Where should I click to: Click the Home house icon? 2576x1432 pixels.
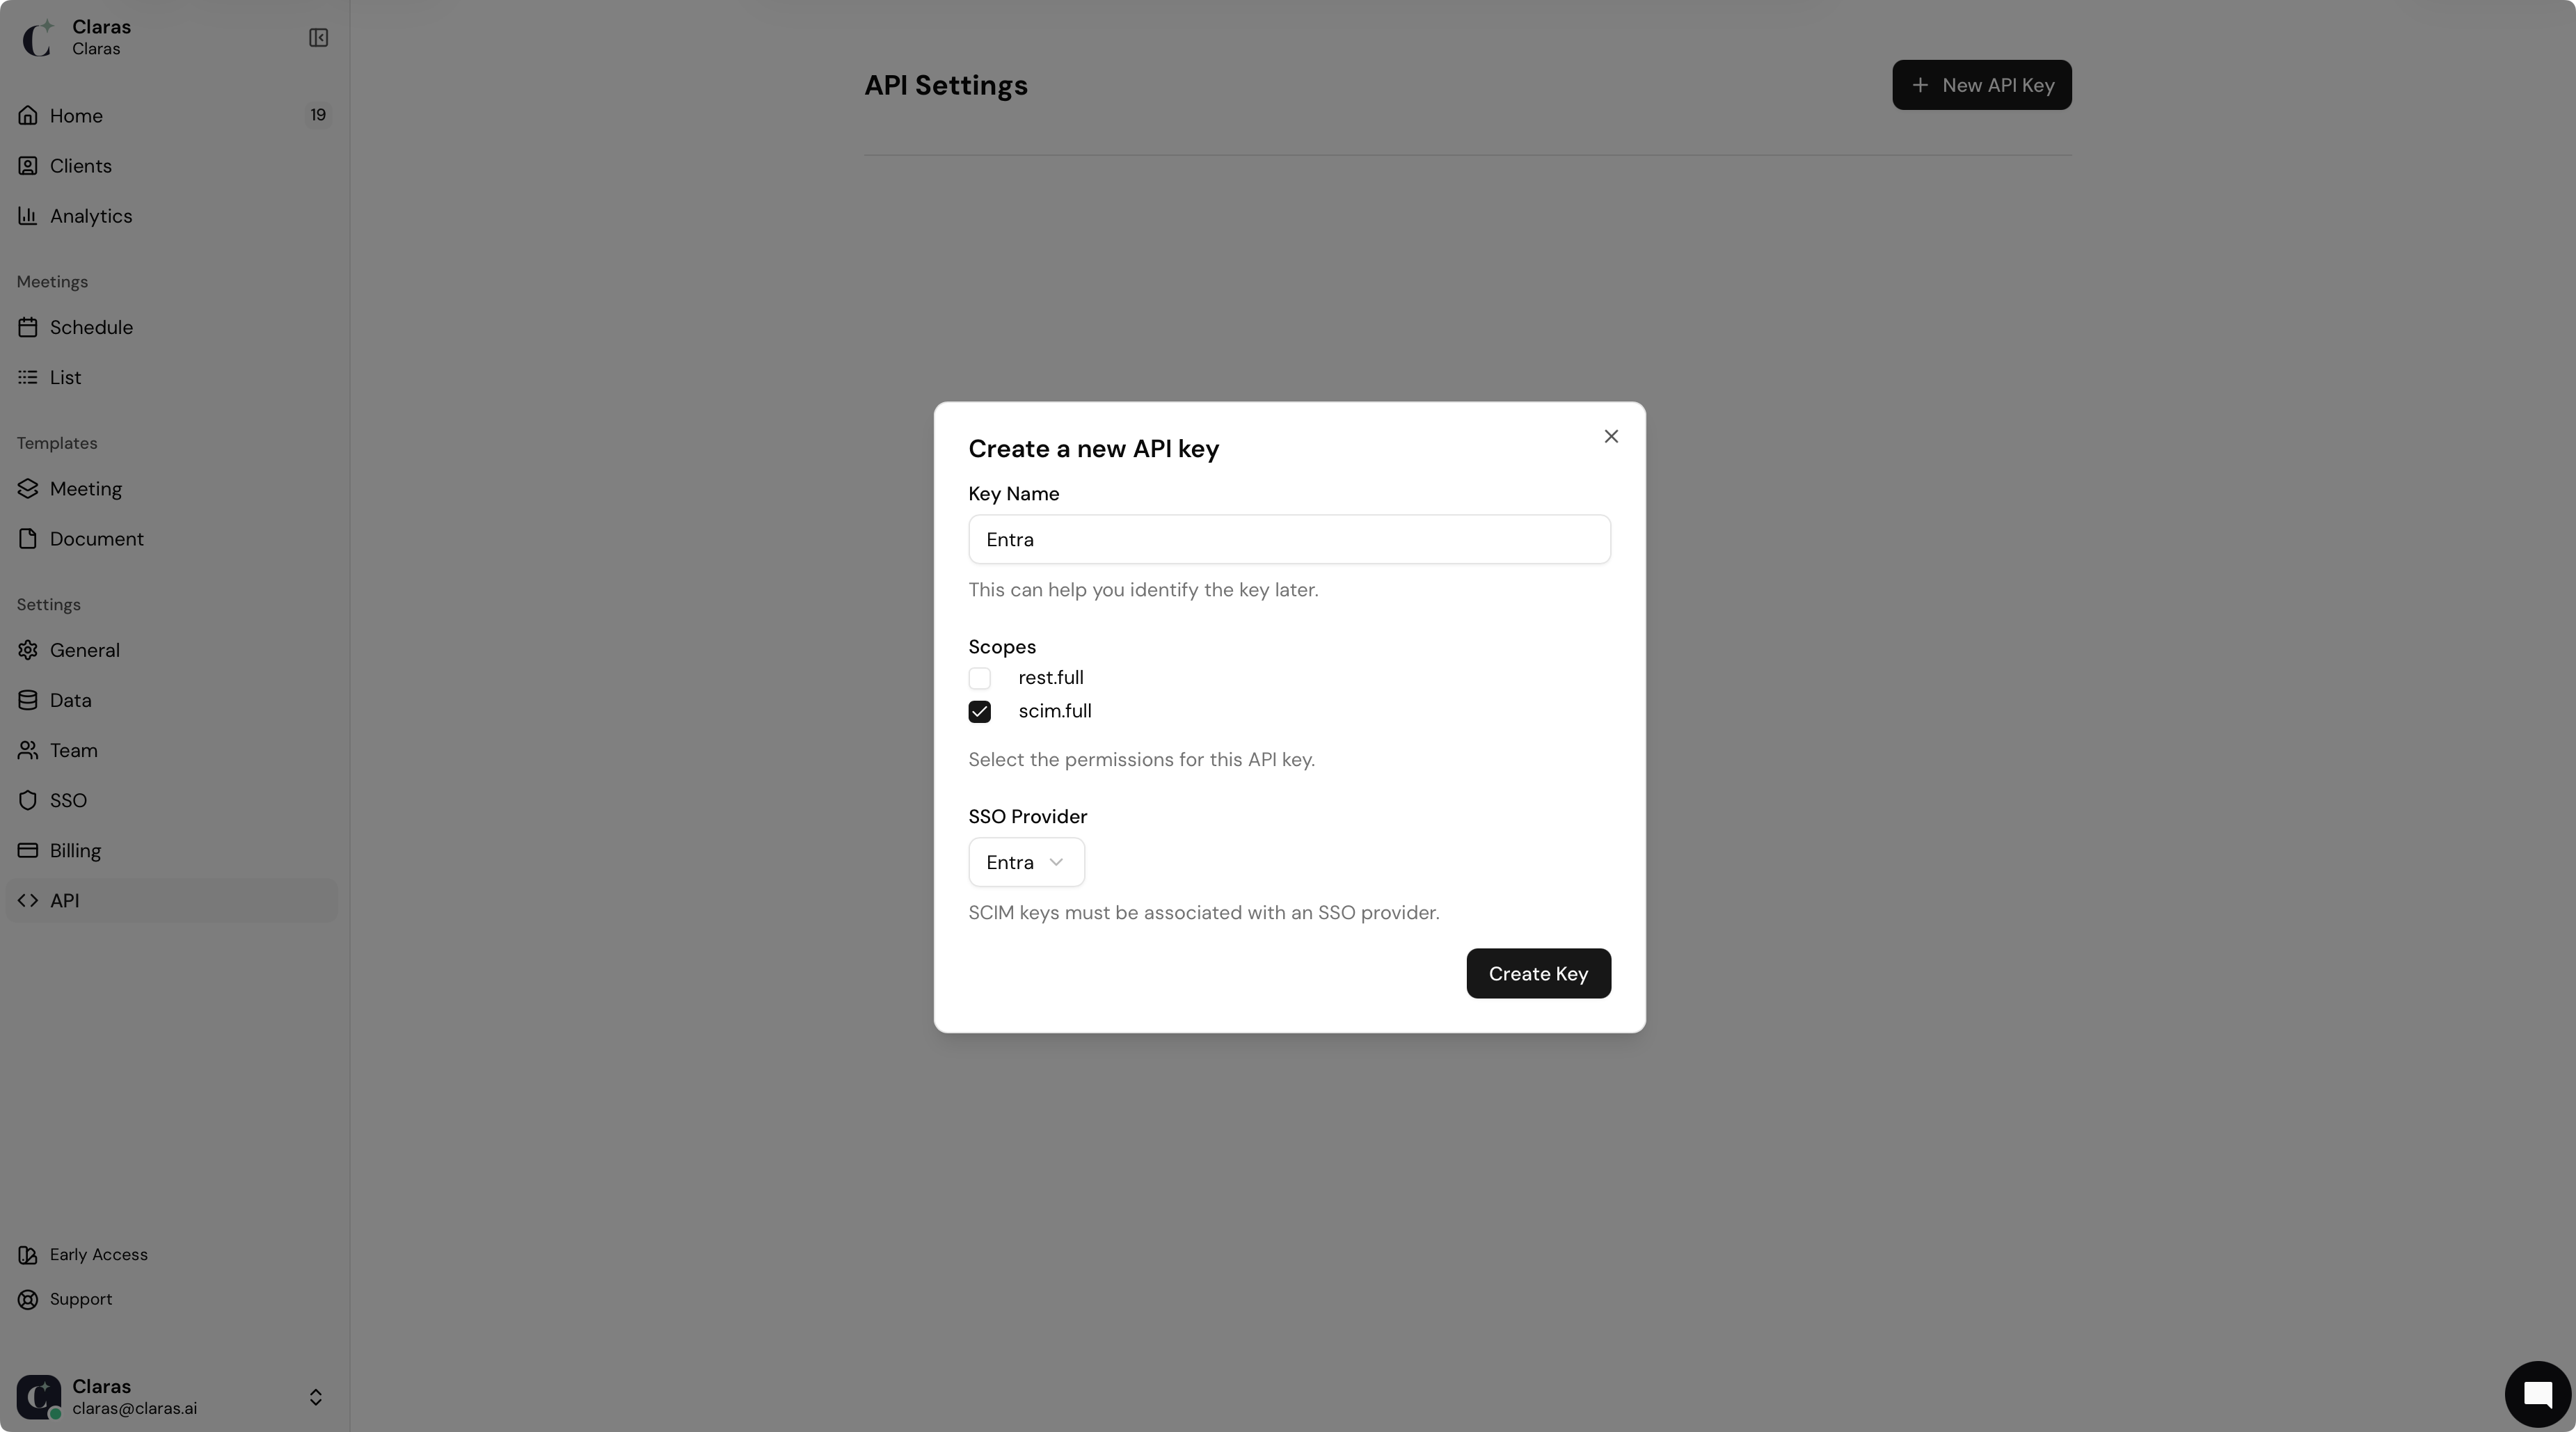28,116
